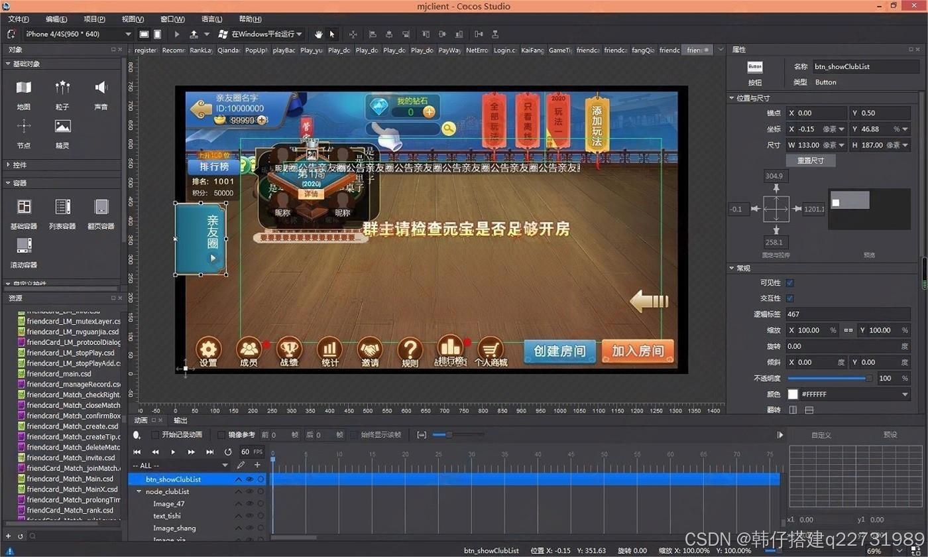The height and width of the screenshot is (557, 928).
Task: Click the 预设 preset easing tab
Action: pyautogui.click(x=890, y=435)
